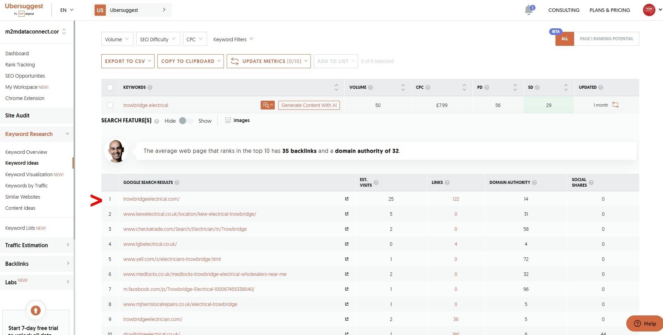Tick the checkbox for trowbridge electrical
This screenshot has height=335, width=663.
(110, 105)
